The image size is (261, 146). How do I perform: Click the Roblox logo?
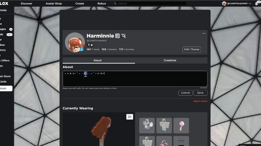point(4,3)
